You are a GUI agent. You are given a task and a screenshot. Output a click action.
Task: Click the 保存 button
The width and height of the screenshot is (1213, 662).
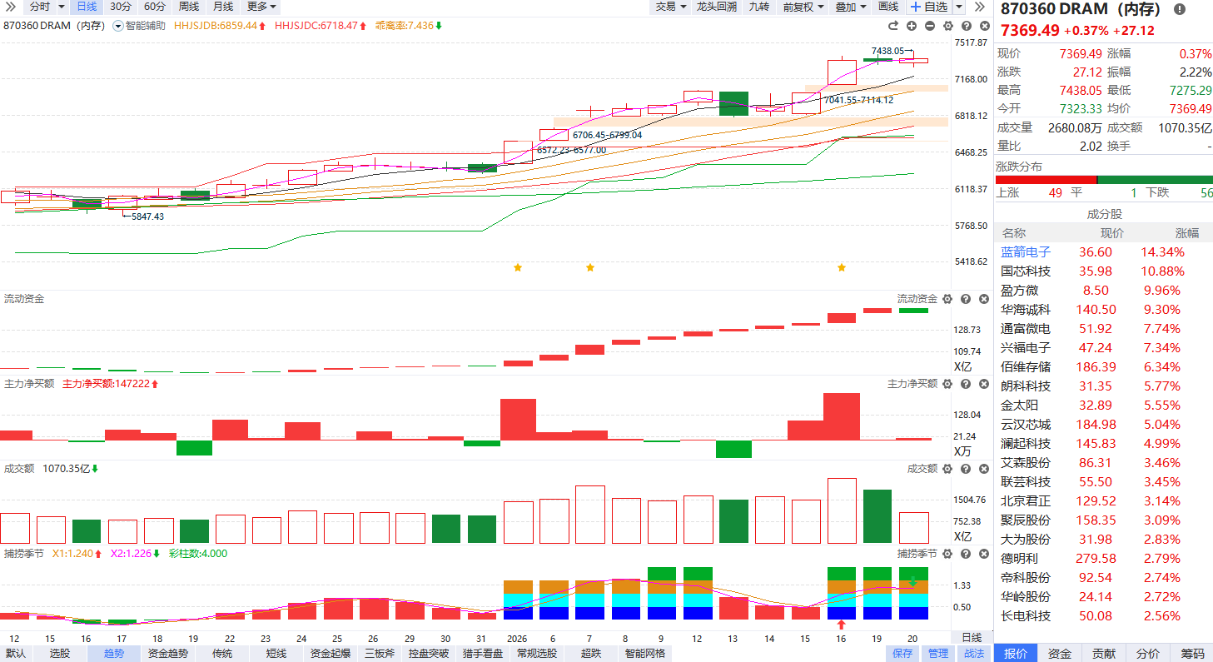[902, 654]
